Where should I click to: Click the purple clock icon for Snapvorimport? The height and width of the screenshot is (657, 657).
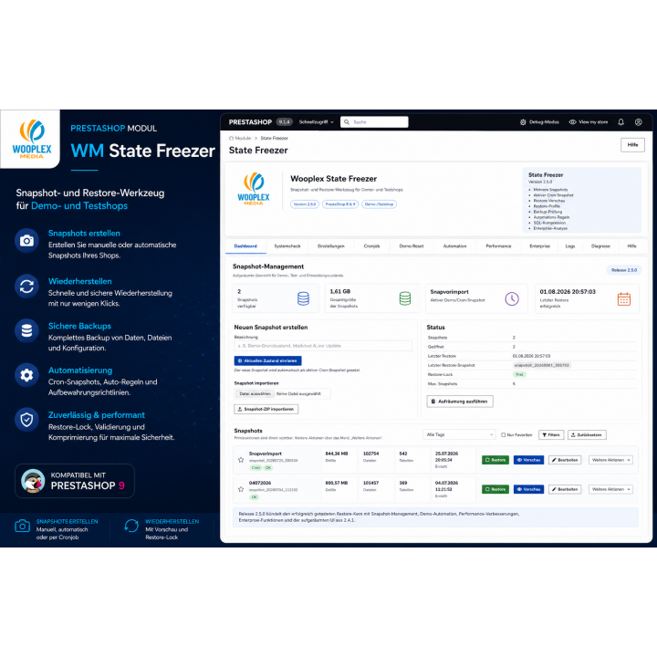pos(512,298)
